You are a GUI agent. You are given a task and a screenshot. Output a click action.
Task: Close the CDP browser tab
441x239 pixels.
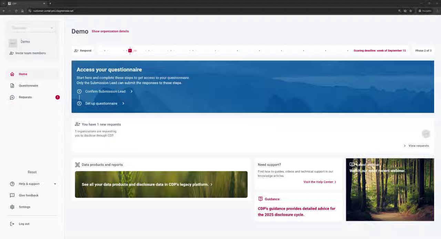point(44,3)
